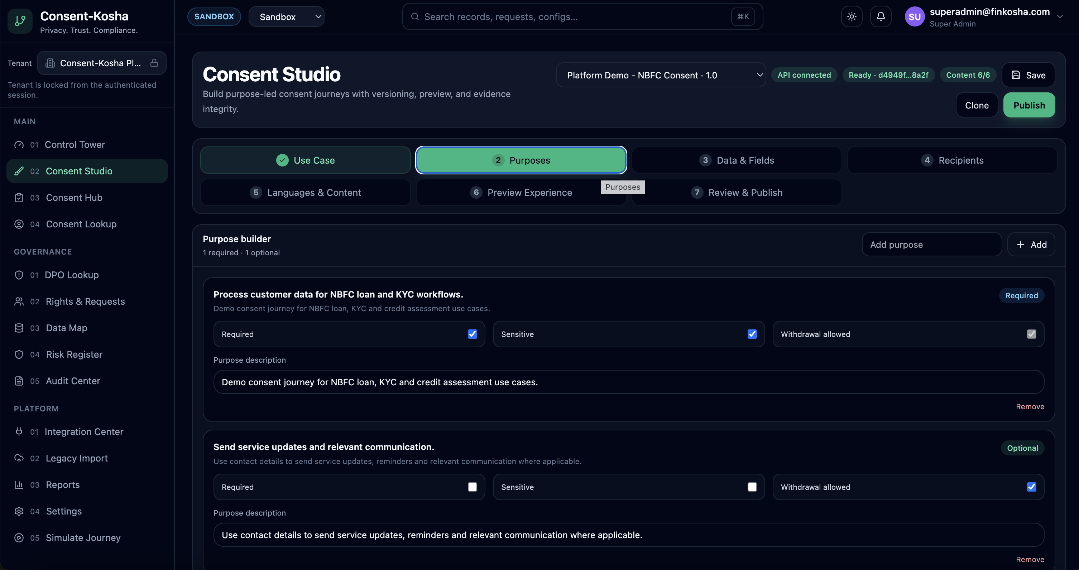Go to the Use Case step

pyautogui.click(x=305, y=160)
